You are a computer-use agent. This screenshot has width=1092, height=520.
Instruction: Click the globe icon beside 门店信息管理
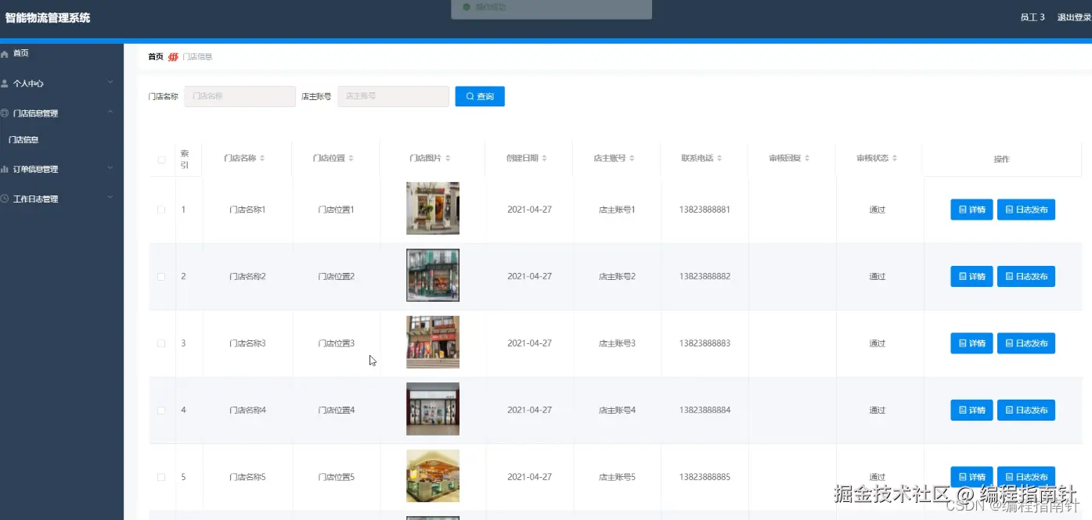pyautogui.click(x=5, y=113)
